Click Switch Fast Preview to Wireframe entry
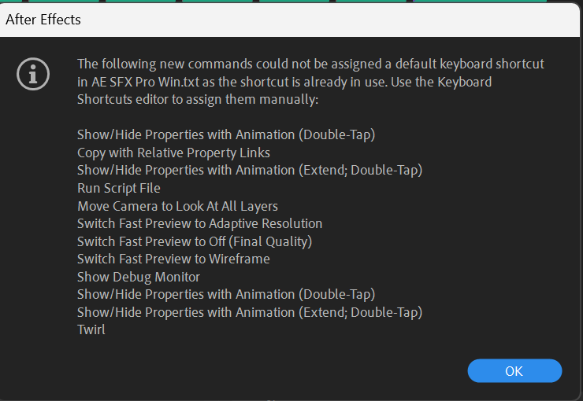This screenshot has height=401, width=583. 173,259
